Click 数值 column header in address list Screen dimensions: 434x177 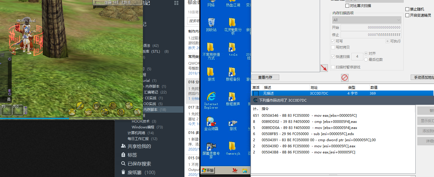coord(401,88)
